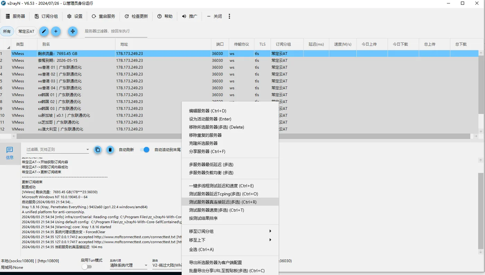Choose 测试服务器真连接延迟(多选) (Ctrl+R)
The image size is (485, 275).
click(230, 202)
